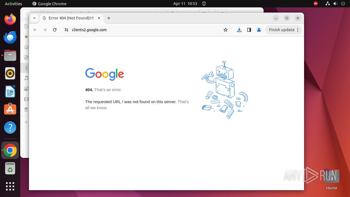Open the Chrome profile avatar
This screenshot has height=197, width=350.
[x=259, y=30]
